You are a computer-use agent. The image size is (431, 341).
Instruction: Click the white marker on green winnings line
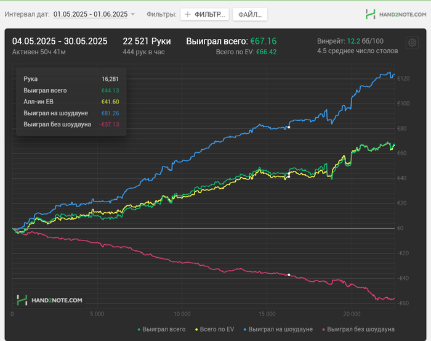[289, 173]
